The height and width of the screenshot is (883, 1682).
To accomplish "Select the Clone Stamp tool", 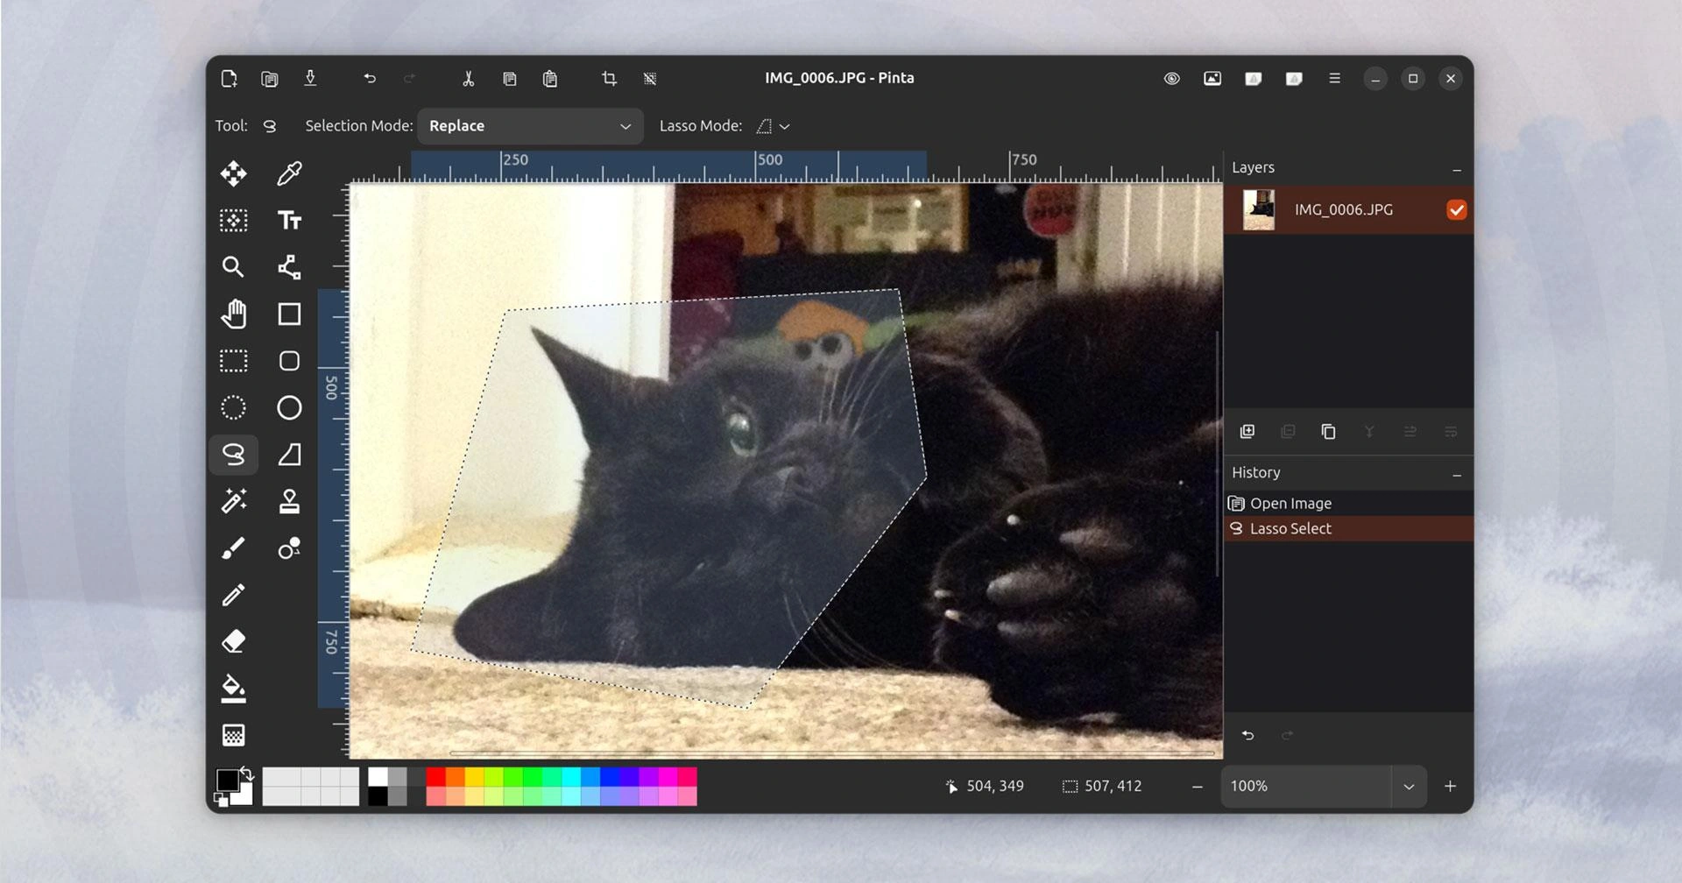I will pos(289,501).
